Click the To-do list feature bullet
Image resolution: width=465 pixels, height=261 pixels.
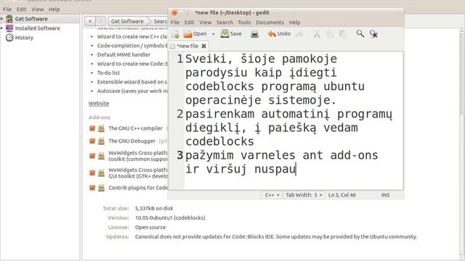click(108, 72)
